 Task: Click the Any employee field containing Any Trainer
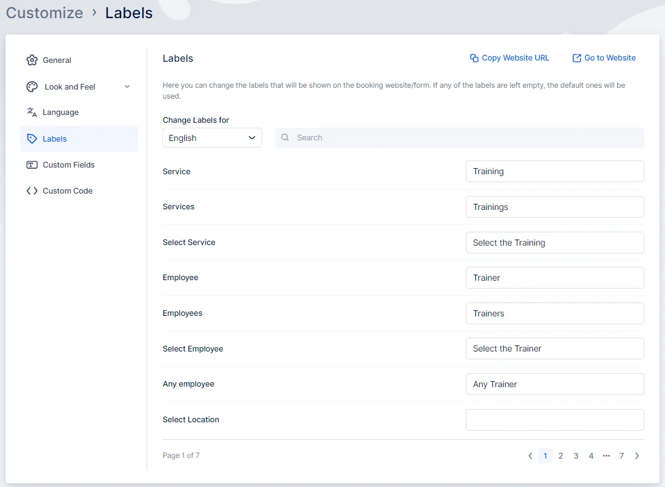(554, 384)
